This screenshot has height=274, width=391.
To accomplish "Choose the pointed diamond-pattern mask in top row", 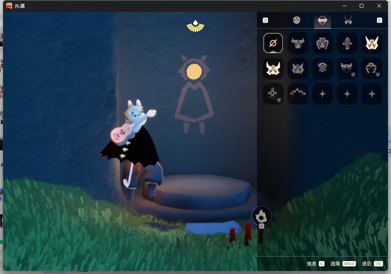I will tap(347, 43).
